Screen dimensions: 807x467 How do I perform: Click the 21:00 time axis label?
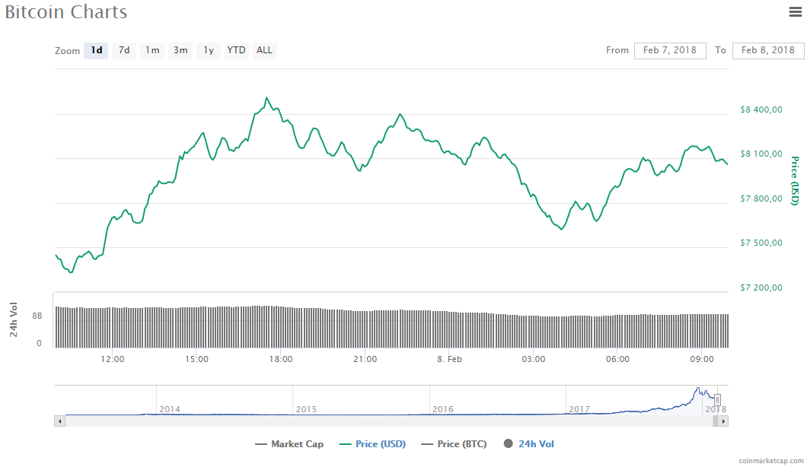click(365, 359)
